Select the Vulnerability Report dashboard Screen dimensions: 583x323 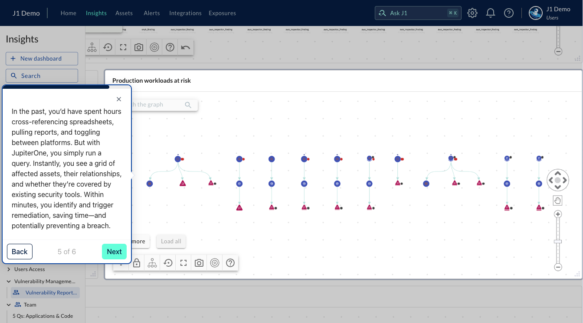pyautogui.click(x=46, y=293)
